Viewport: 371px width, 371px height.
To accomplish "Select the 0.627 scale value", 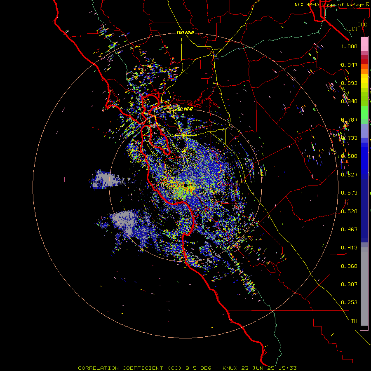I will 349,175.
